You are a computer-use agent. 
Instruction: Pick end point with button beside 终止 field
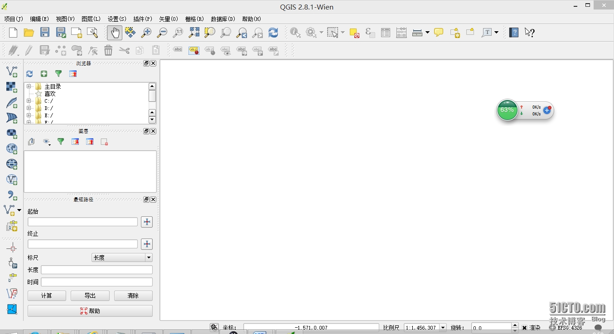tap(147, 244)
